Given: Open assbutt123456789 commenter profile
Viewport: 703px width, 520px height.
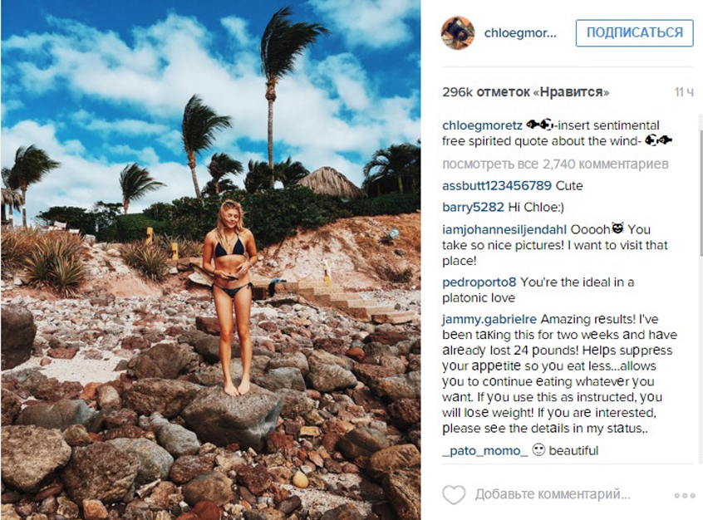Looking at the screenshot, I should pyautogui.click(x=497, y=185).
